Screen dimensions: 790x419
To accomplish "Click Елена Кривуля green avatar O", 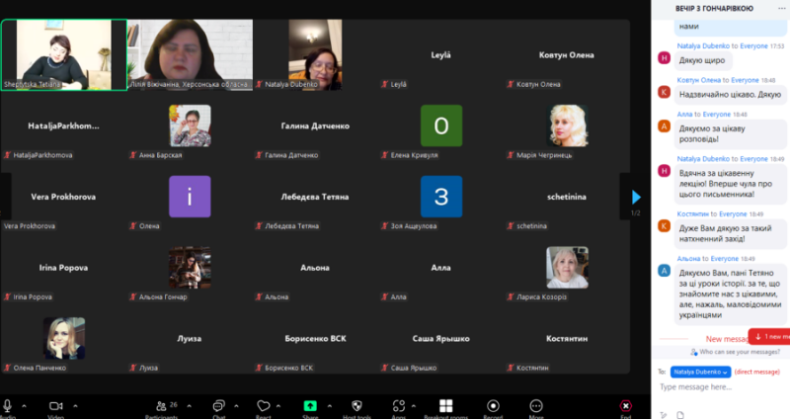I will click(x=441, y=126).
